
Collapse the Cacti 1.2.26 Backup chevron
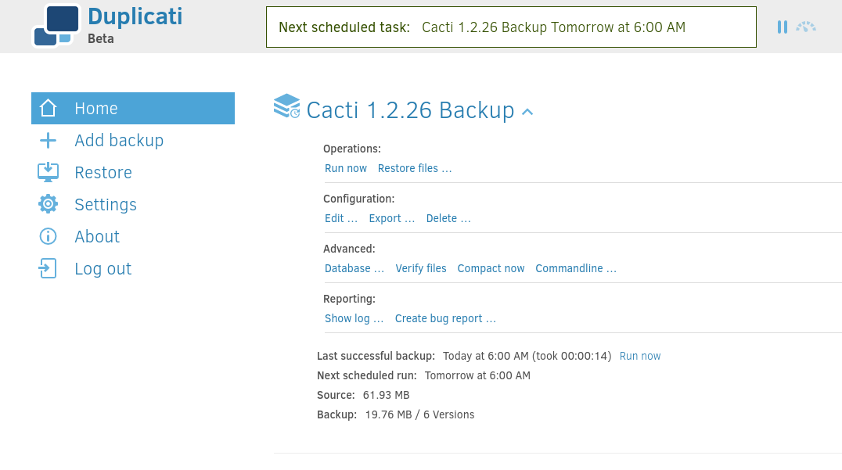[x=527, y=112]
